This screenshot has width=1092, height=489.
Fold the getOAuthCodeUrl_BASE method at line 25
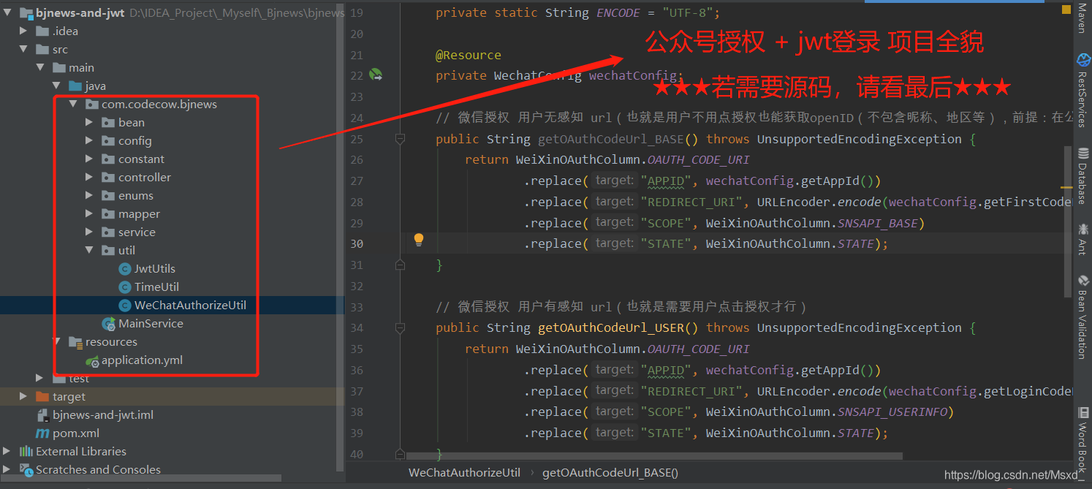pyautogui.click(x=400, y=138)
